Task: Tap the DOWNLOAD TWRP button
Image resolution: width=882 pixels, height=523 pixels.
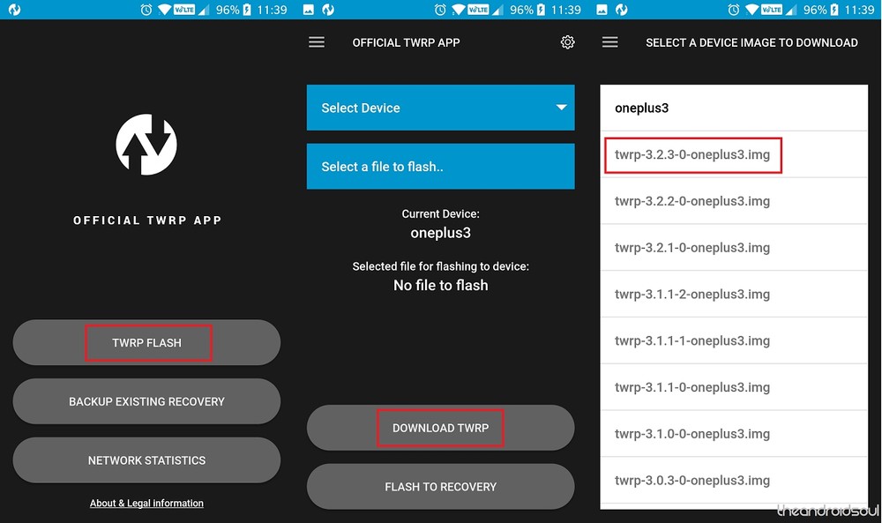Action: 440,428
